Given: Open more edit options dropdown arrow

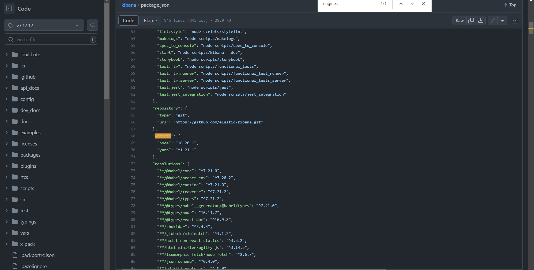Looking at the screenshot, I should [503, 20].
